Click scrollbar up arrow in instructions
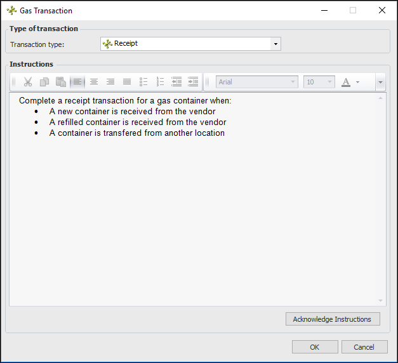The width and height of the screenshot is (398, 363). pyautogui.click(x=380, y=98)
